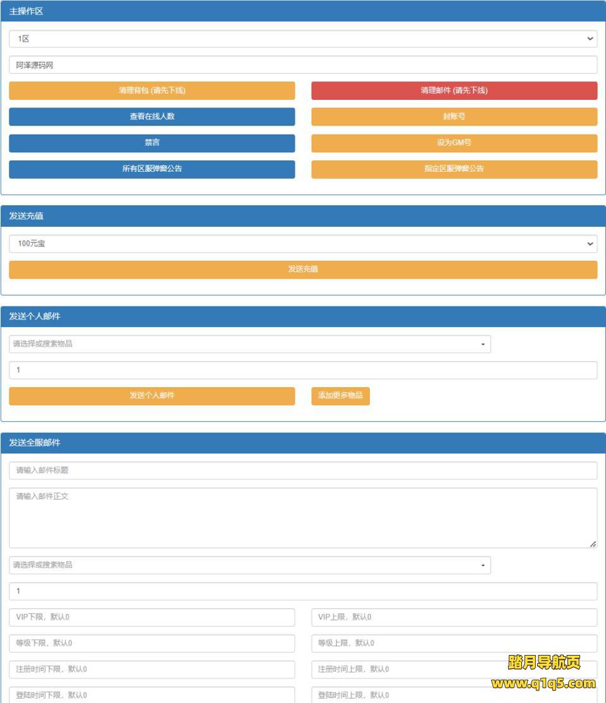Open the personal mail item search dropdown

[249, 344]
